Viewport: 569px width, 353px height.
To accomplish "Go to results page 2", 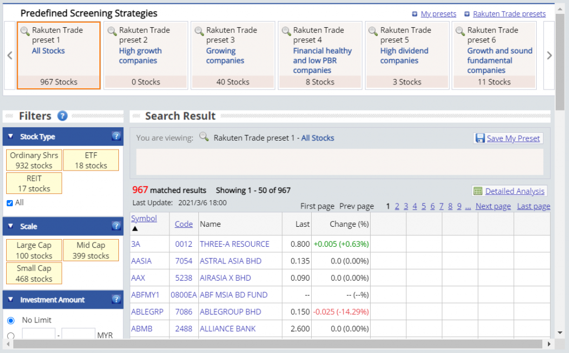I will coord(397,206).
